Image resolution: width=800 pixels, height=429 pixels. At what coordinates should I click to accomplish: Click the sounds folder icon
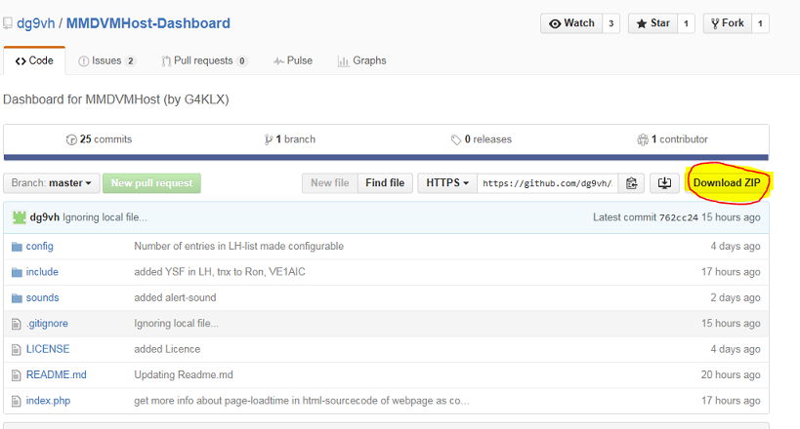tap(17, 297)
